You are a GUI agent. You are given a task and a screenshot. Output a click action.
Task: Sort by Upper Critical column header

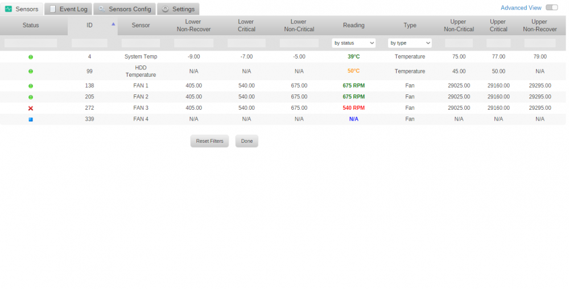[498, 26]
